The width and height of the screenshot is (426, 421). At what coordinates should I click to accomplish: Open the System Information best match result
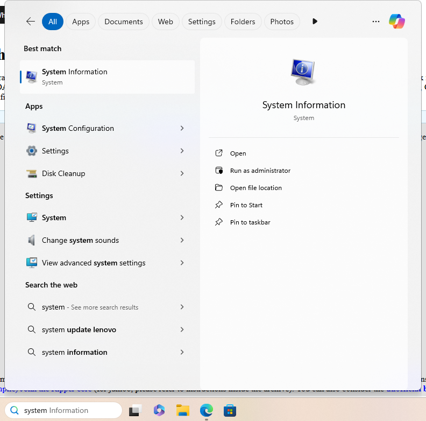[108, 77]
